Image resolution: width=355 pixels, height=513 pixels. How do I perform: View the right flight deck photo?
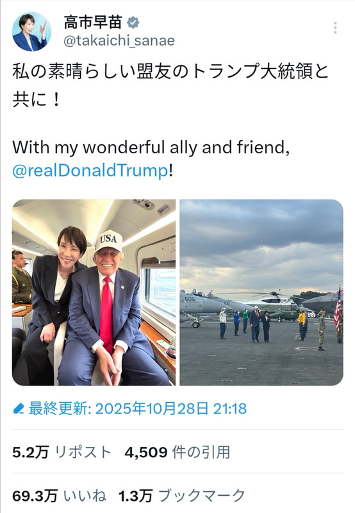(x=261, y=292)
